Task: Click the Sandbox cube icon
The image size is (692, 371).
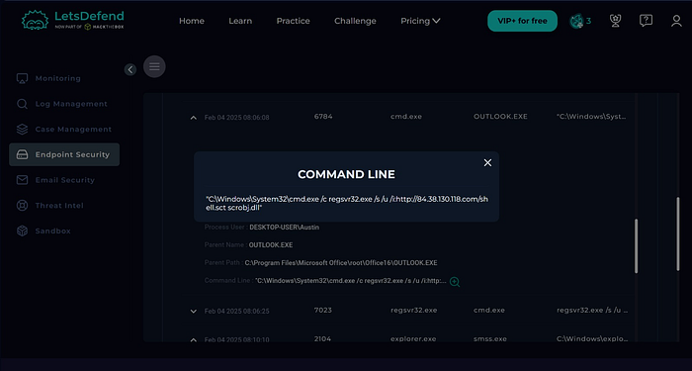Action: [x=22, y=231]
